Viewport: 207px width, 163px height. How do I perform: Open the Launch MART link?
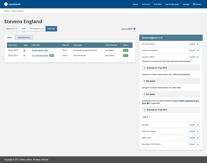click(127, 29)
